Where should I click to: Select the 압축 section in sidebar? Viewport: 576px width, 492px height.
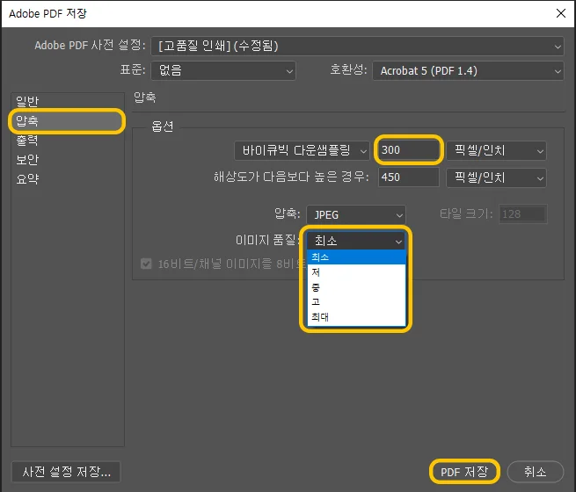point(67,121)
